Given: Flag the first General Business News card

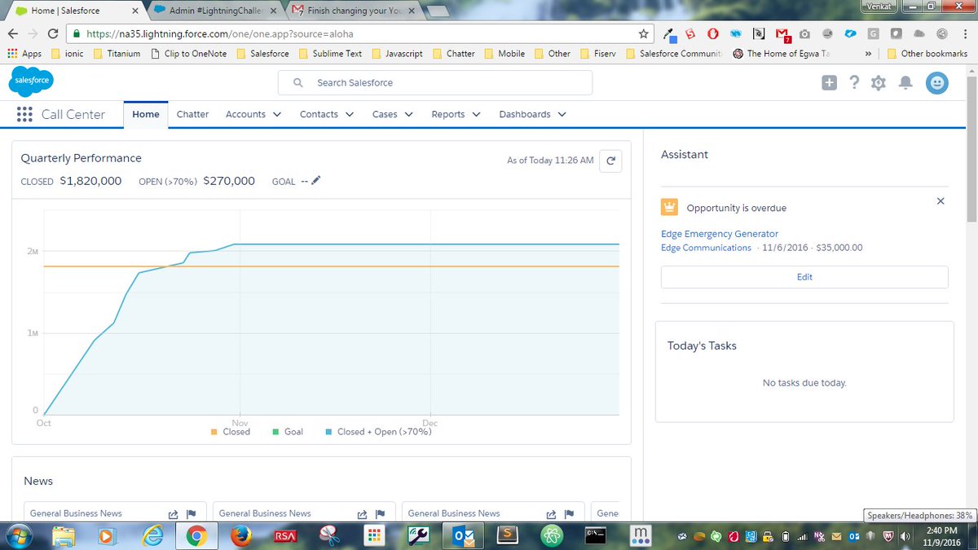Looking at the screenshot, I should coord(192,514).
